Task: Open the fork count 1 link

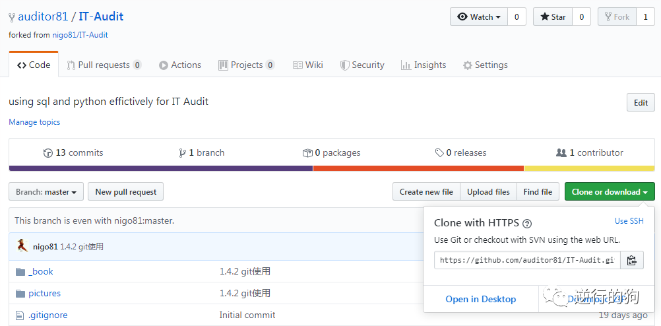Action: [x=645, y=17]
